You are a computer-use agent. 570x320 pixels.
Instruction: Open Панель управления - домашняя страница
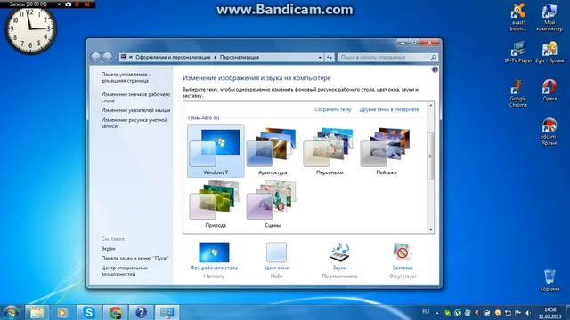coord(126,77)
